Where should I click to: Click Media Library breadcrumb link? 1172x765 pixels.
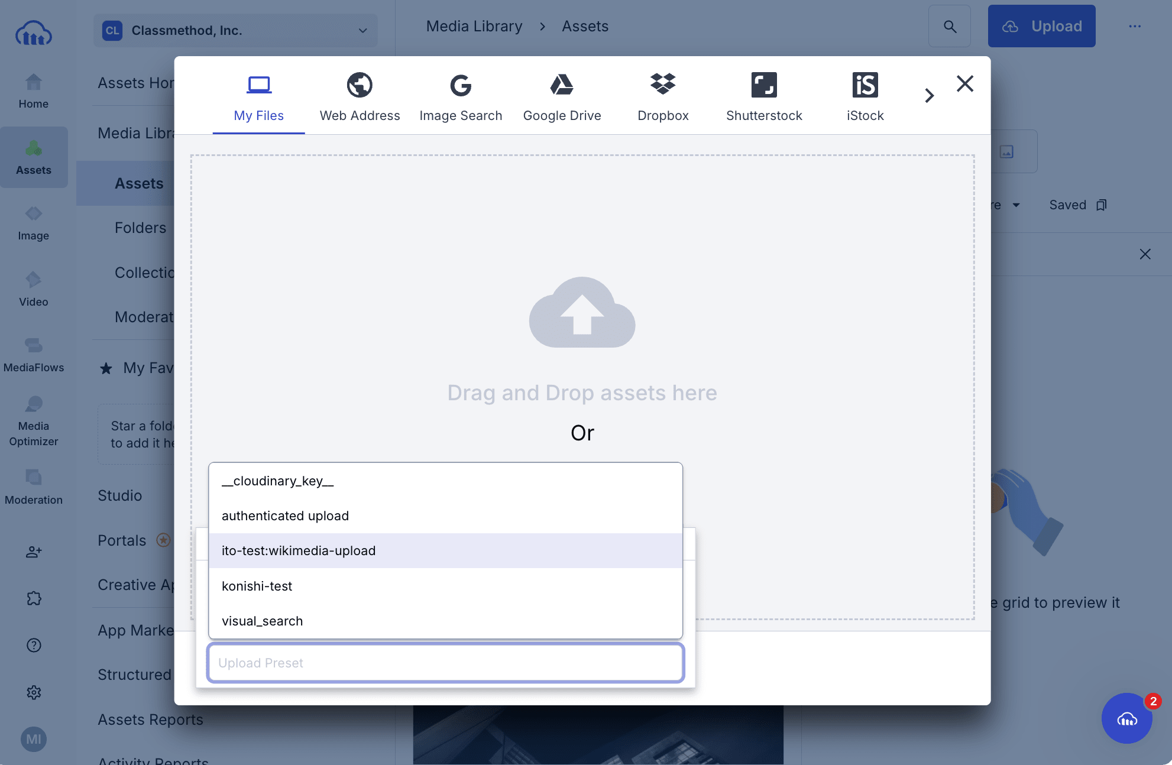pos(474,27)
